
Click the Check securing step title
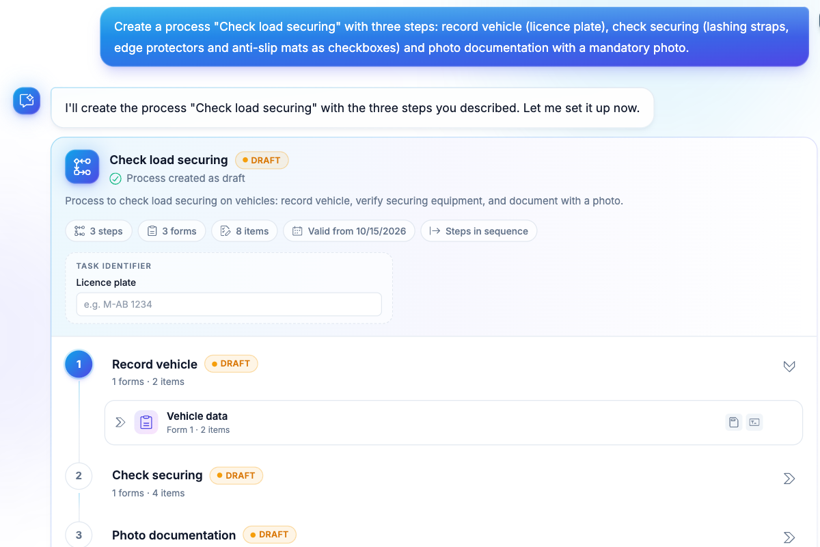(157, 475)
